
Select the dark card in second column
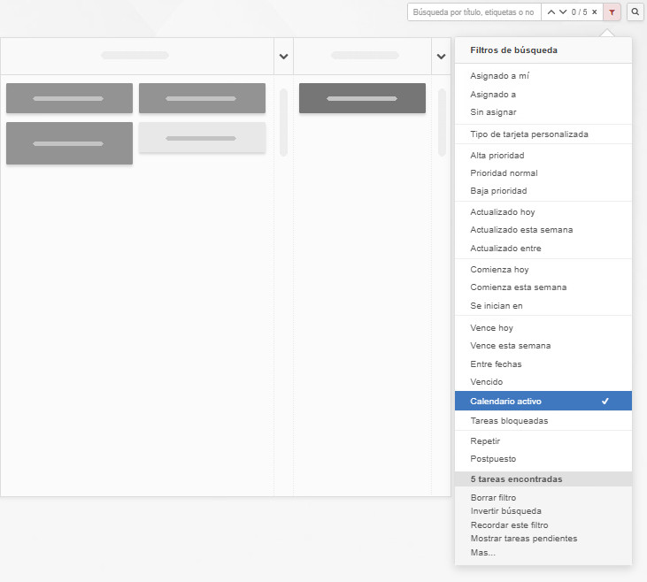pos(362,98)
